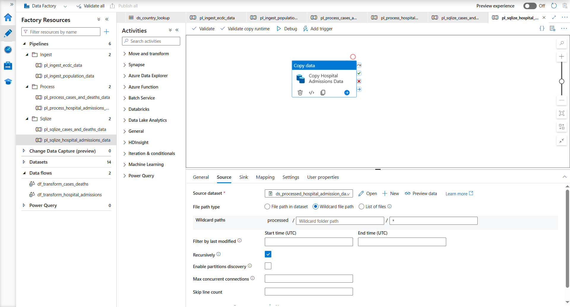Open pipeline properties icon
This screenshot has width=570, height=307.
point(552,29)
